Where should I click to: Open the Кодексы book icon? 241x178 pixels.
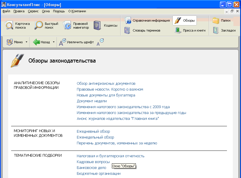[x=97, y=25]
